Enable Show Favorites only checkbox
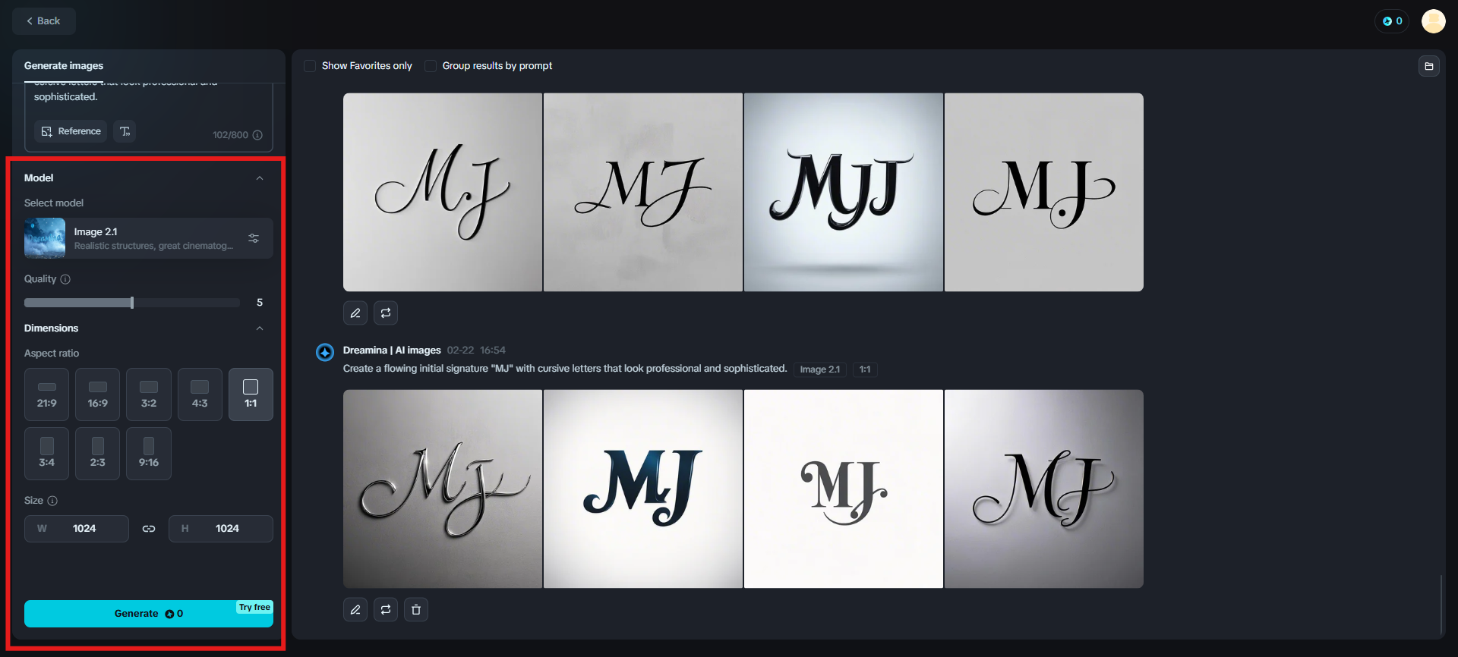Image resolution: width=1458 pixels, height=657 pixels. coord(310,66)
